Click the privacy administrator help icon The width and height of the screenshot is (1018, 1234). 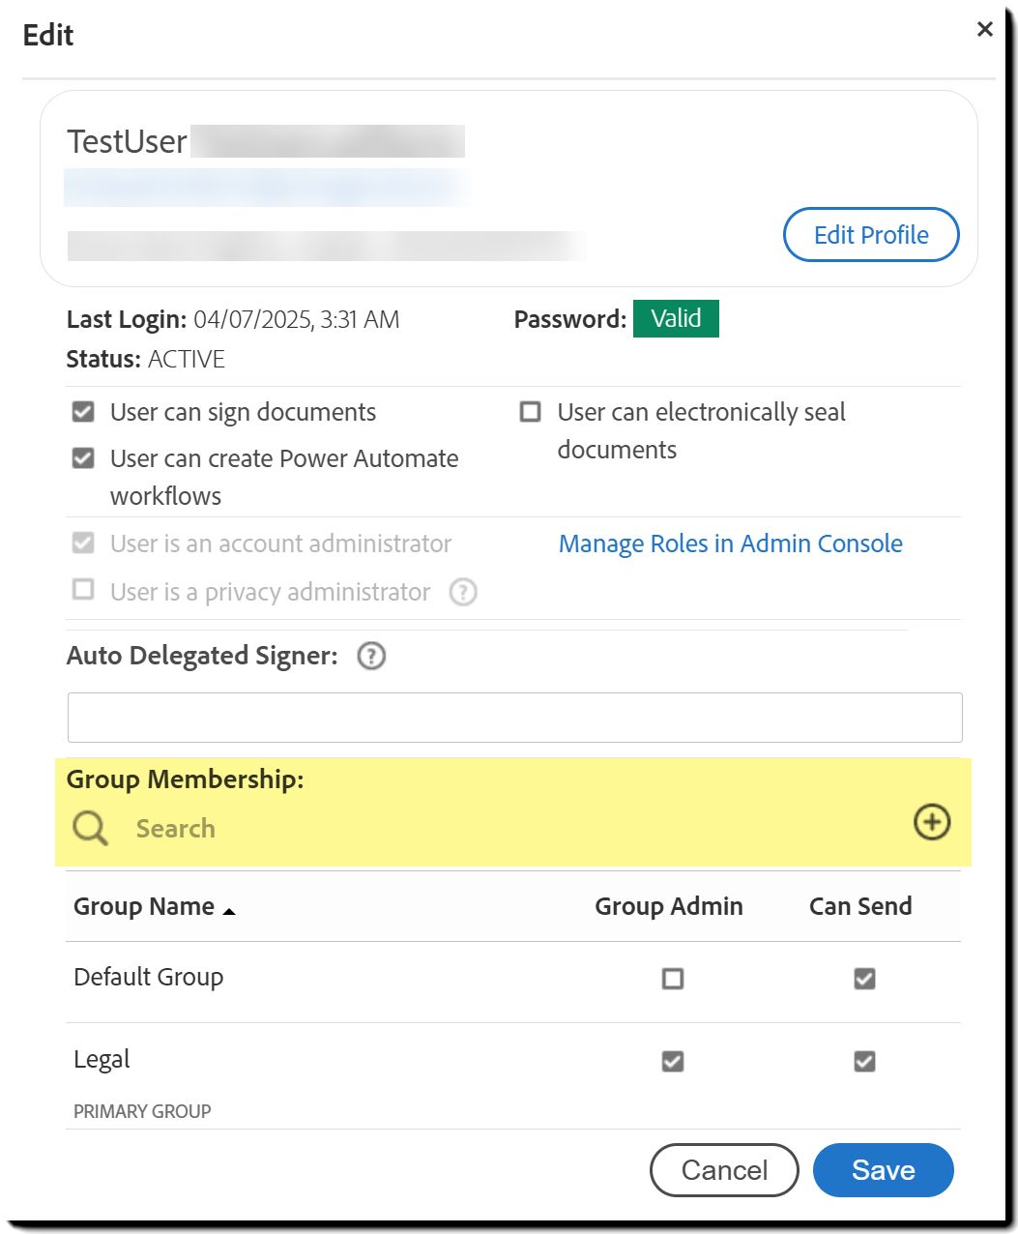(x=463, y=592)
